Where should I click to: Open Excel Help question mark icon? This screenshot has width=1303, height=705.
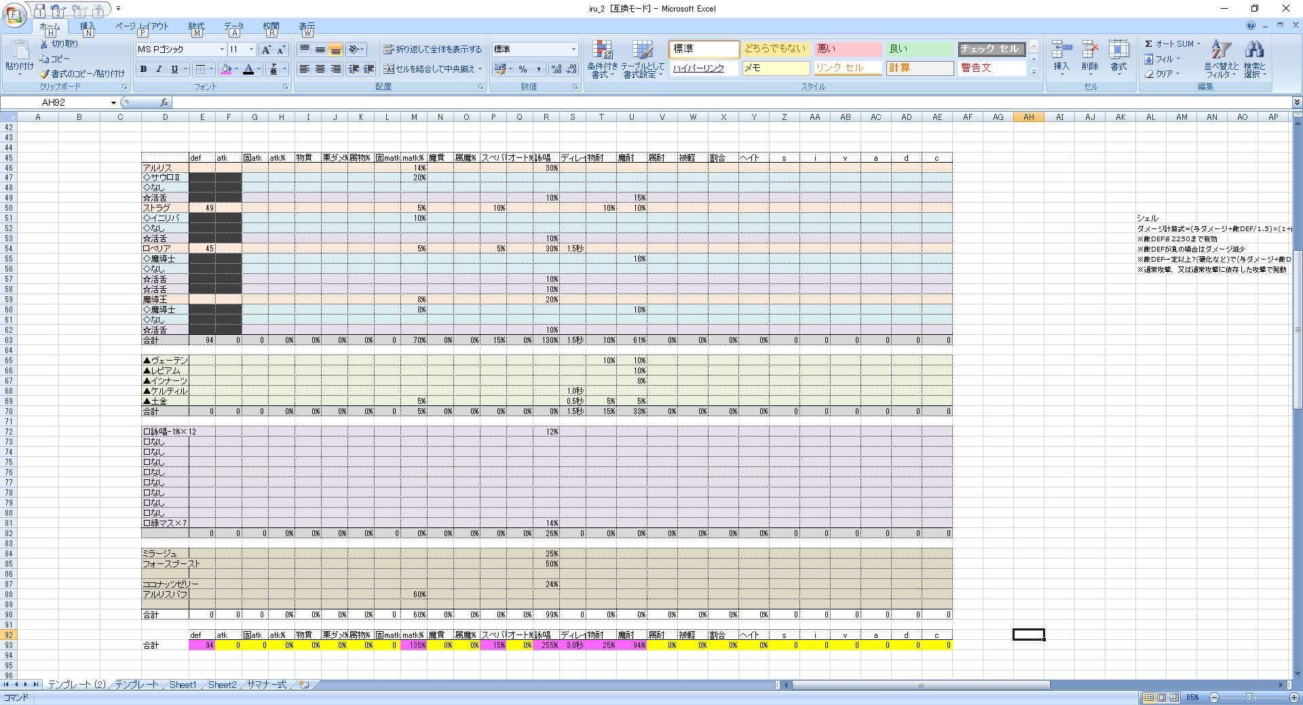[x=1251, y=25]
